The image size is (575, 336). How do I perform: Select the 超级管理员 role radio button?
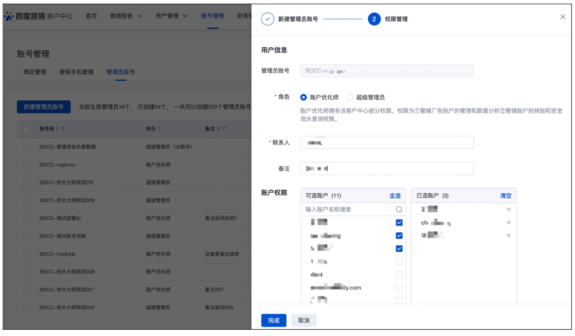pyautogui.click(x=350, y=98)
